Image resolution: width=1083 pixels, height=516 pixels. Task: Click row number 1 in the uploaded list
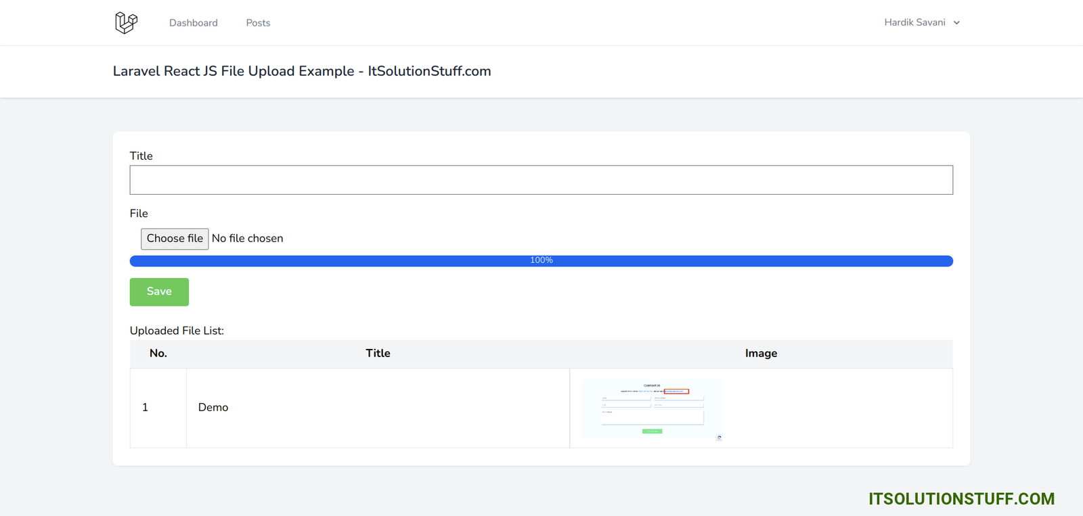[x=145, y=408]
